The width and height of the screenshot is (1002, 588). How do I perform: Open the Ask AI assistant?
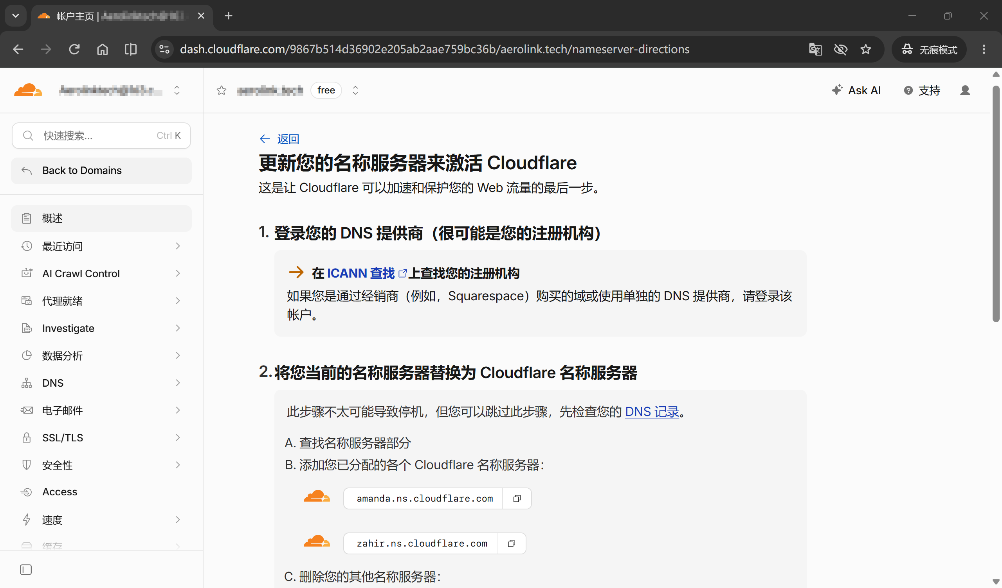856,90
